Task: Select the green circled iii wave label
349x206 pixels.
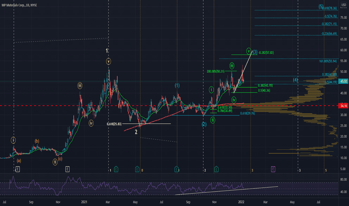Action: pos(232,66)
